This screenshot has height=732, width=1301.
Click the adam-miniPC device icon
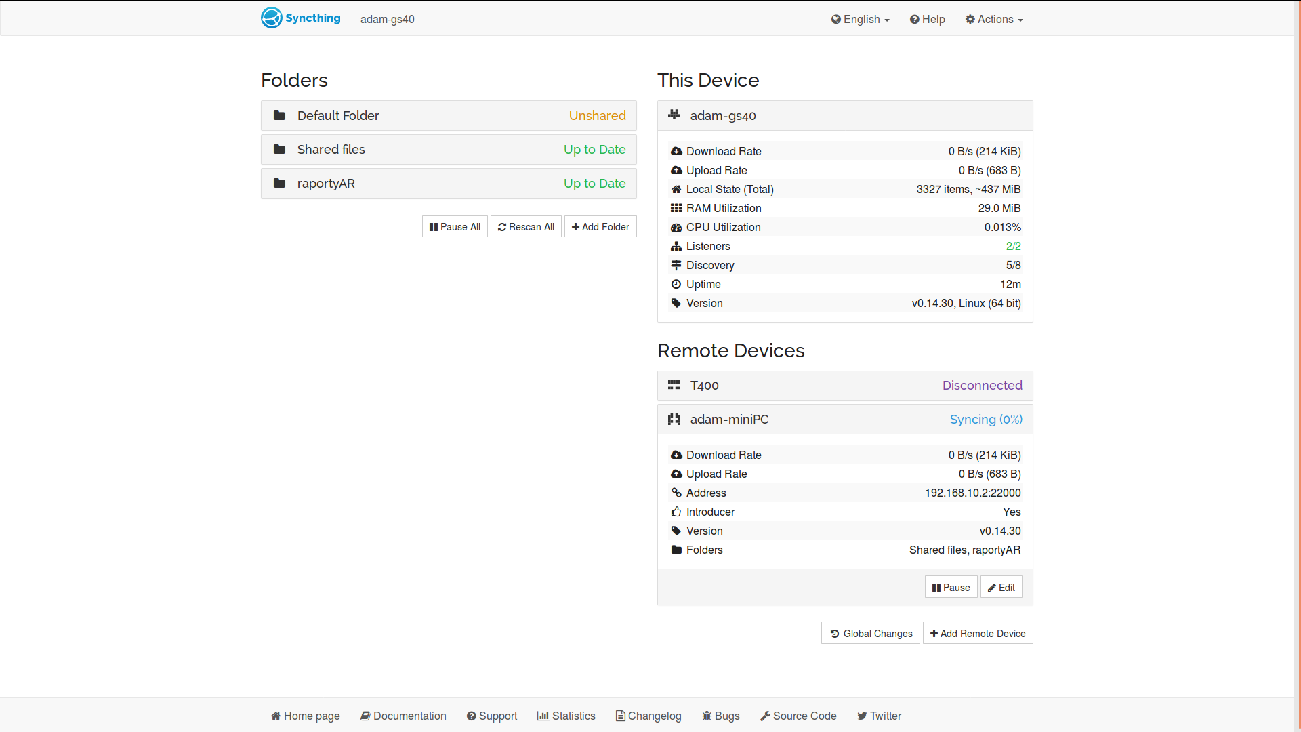point(674,419)
